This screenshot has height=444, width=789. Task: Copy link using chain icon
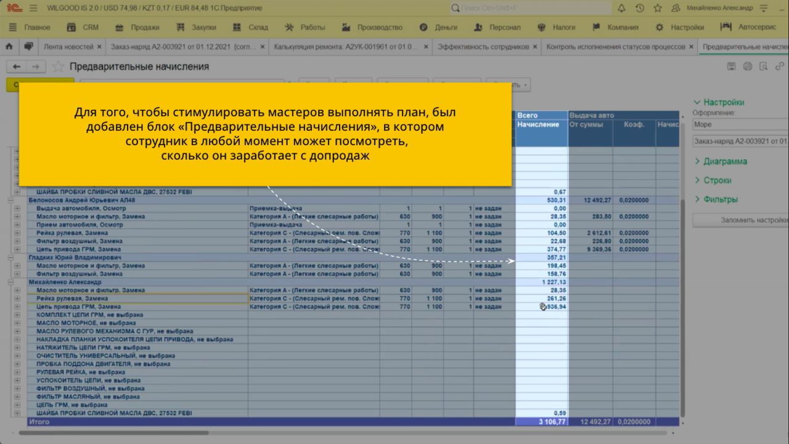point(780,67)
